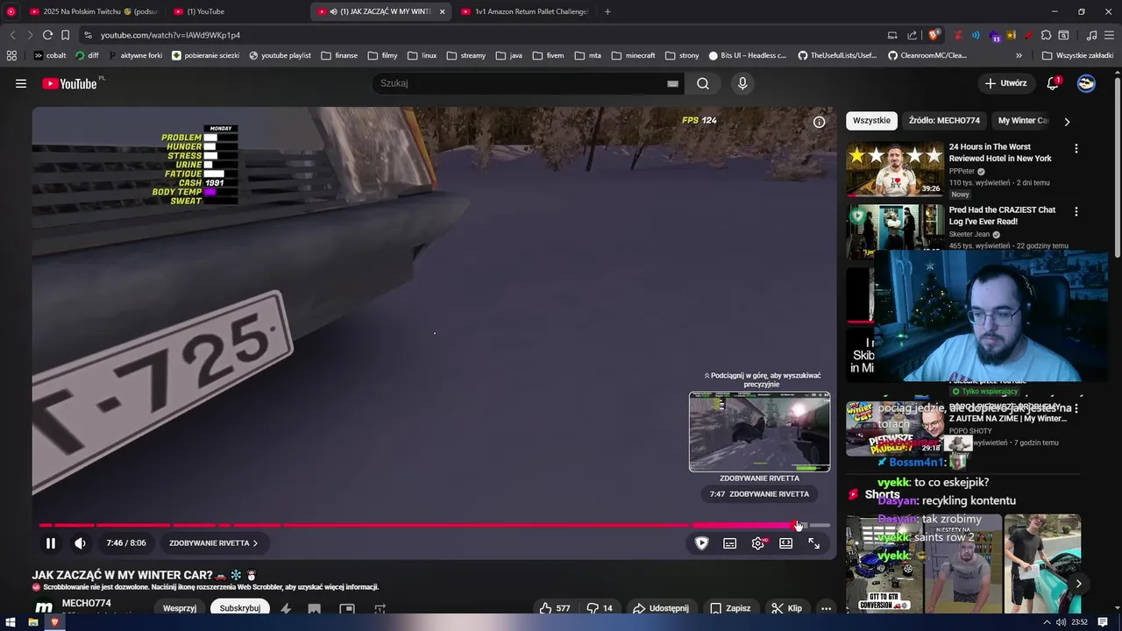
Task: Open the finanse bookmarks folder
Action: (x=339, y=55)
